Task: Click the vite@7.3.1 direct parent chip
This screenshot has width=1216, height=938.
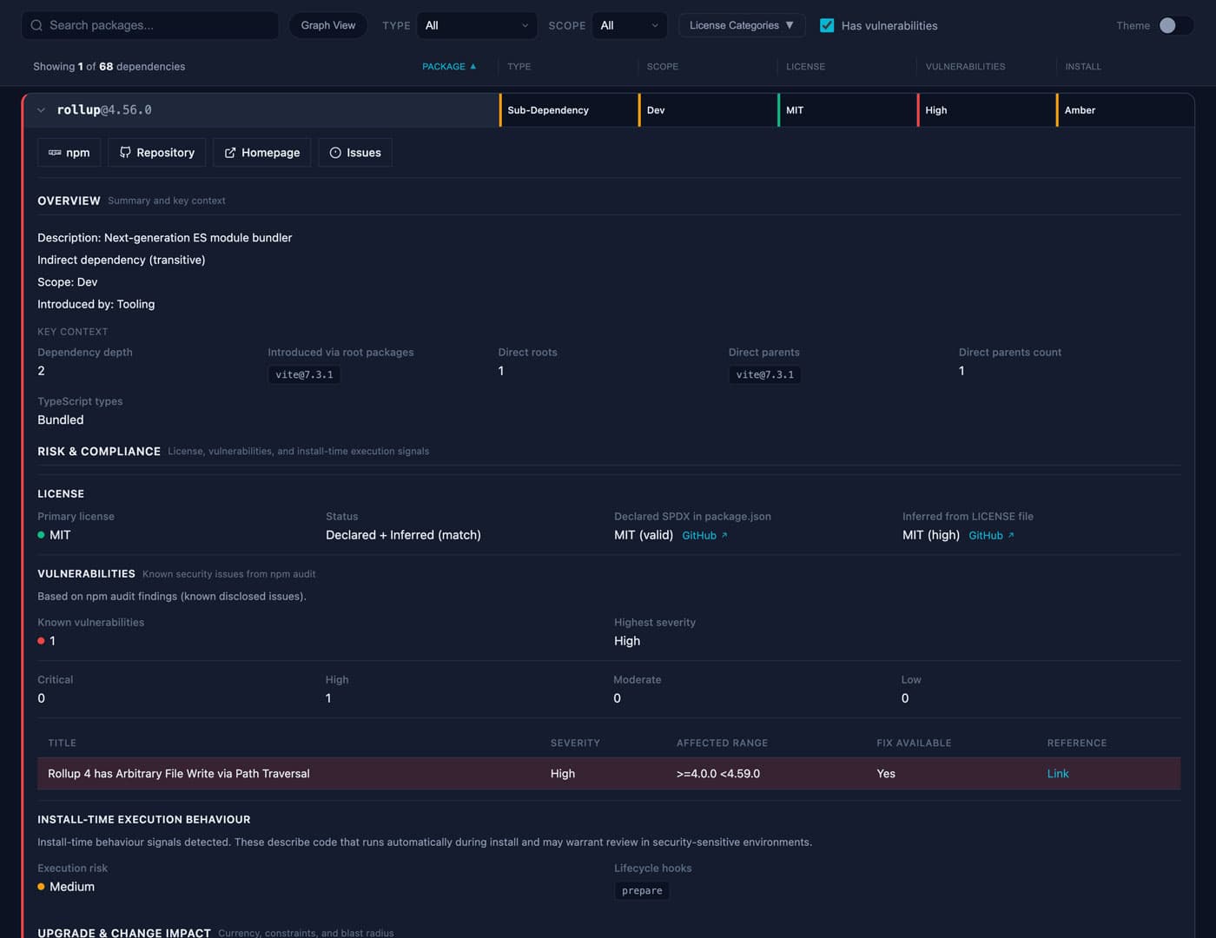Action: coord(764,374)
